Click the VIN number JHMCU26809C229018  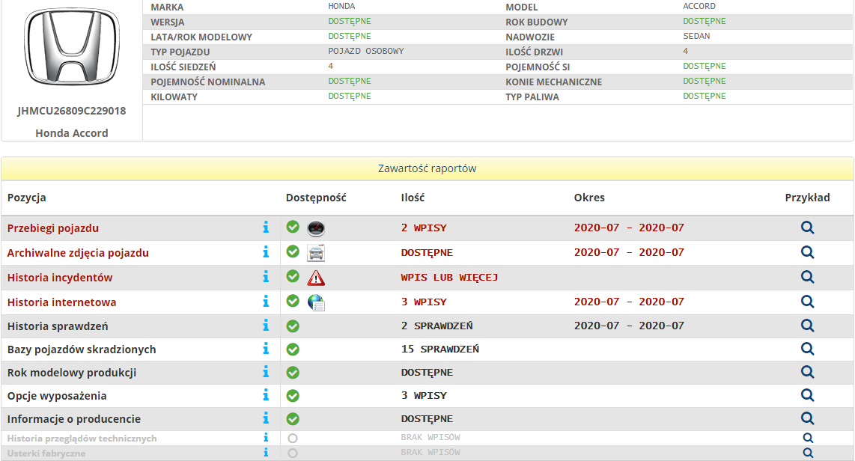72,111
